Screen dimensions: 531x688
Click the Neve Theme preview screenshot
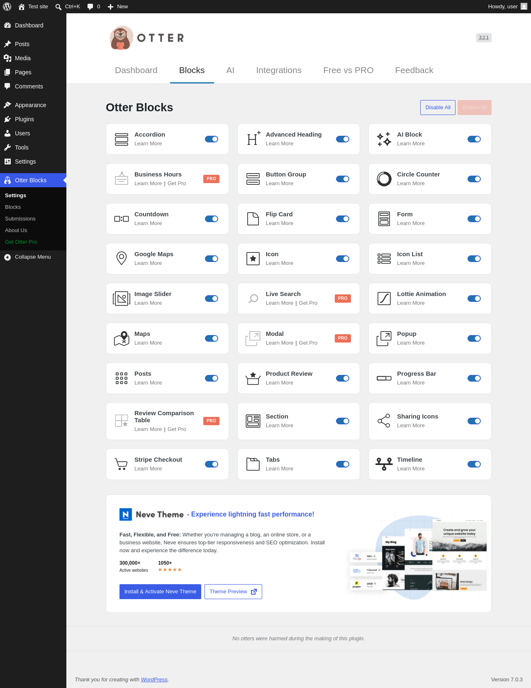418,554
